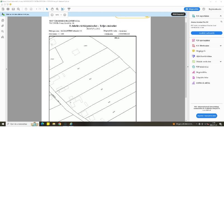The width and height of the screenshot is (224, 202).
Task: Select the hand pan tool
Action: [x=52, y=9]
